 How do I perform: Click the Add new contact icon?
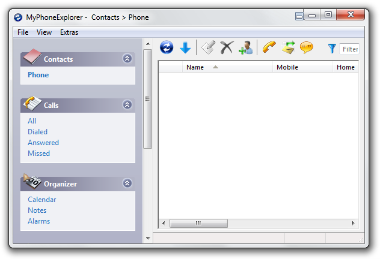[x=246, y=47]
